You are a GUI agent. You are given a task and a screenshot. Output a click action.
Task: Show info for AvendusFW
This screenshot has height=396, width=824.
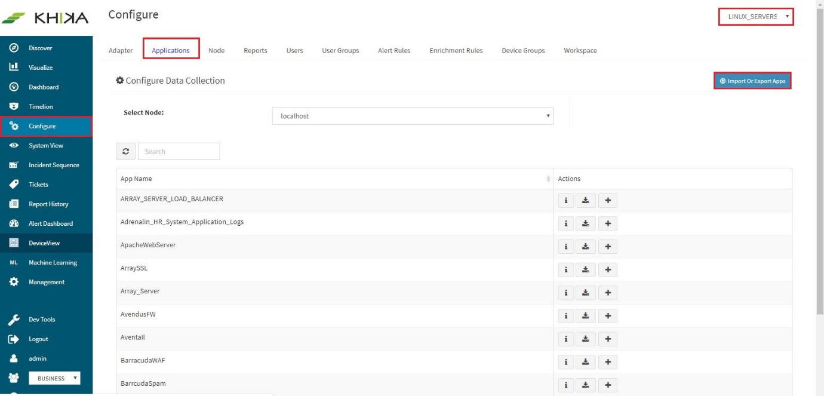(x=565, y=316)
